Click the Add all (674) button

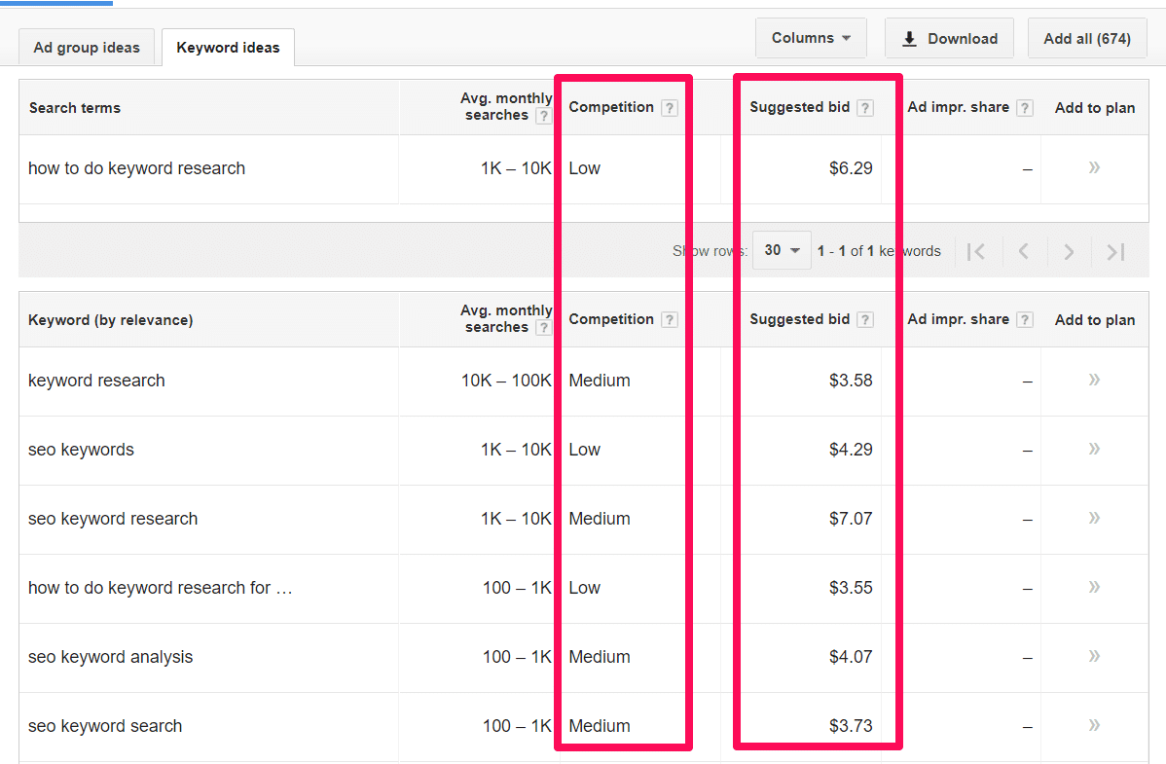click(x=1087, y=38)
